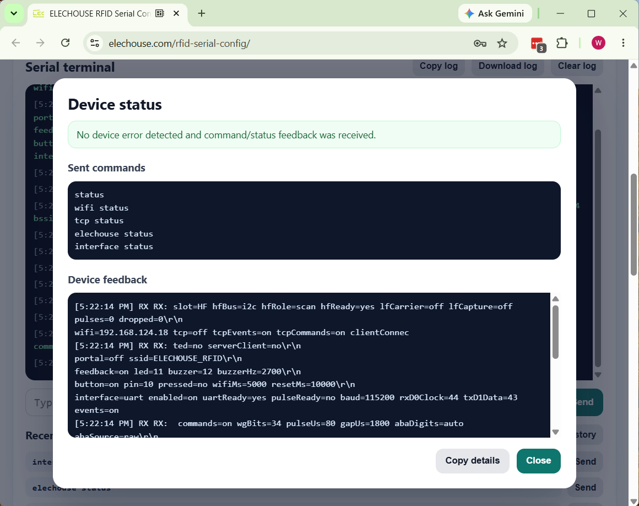Click the tab's reader mode icon
639x506 pixels.
coord(160,13)
